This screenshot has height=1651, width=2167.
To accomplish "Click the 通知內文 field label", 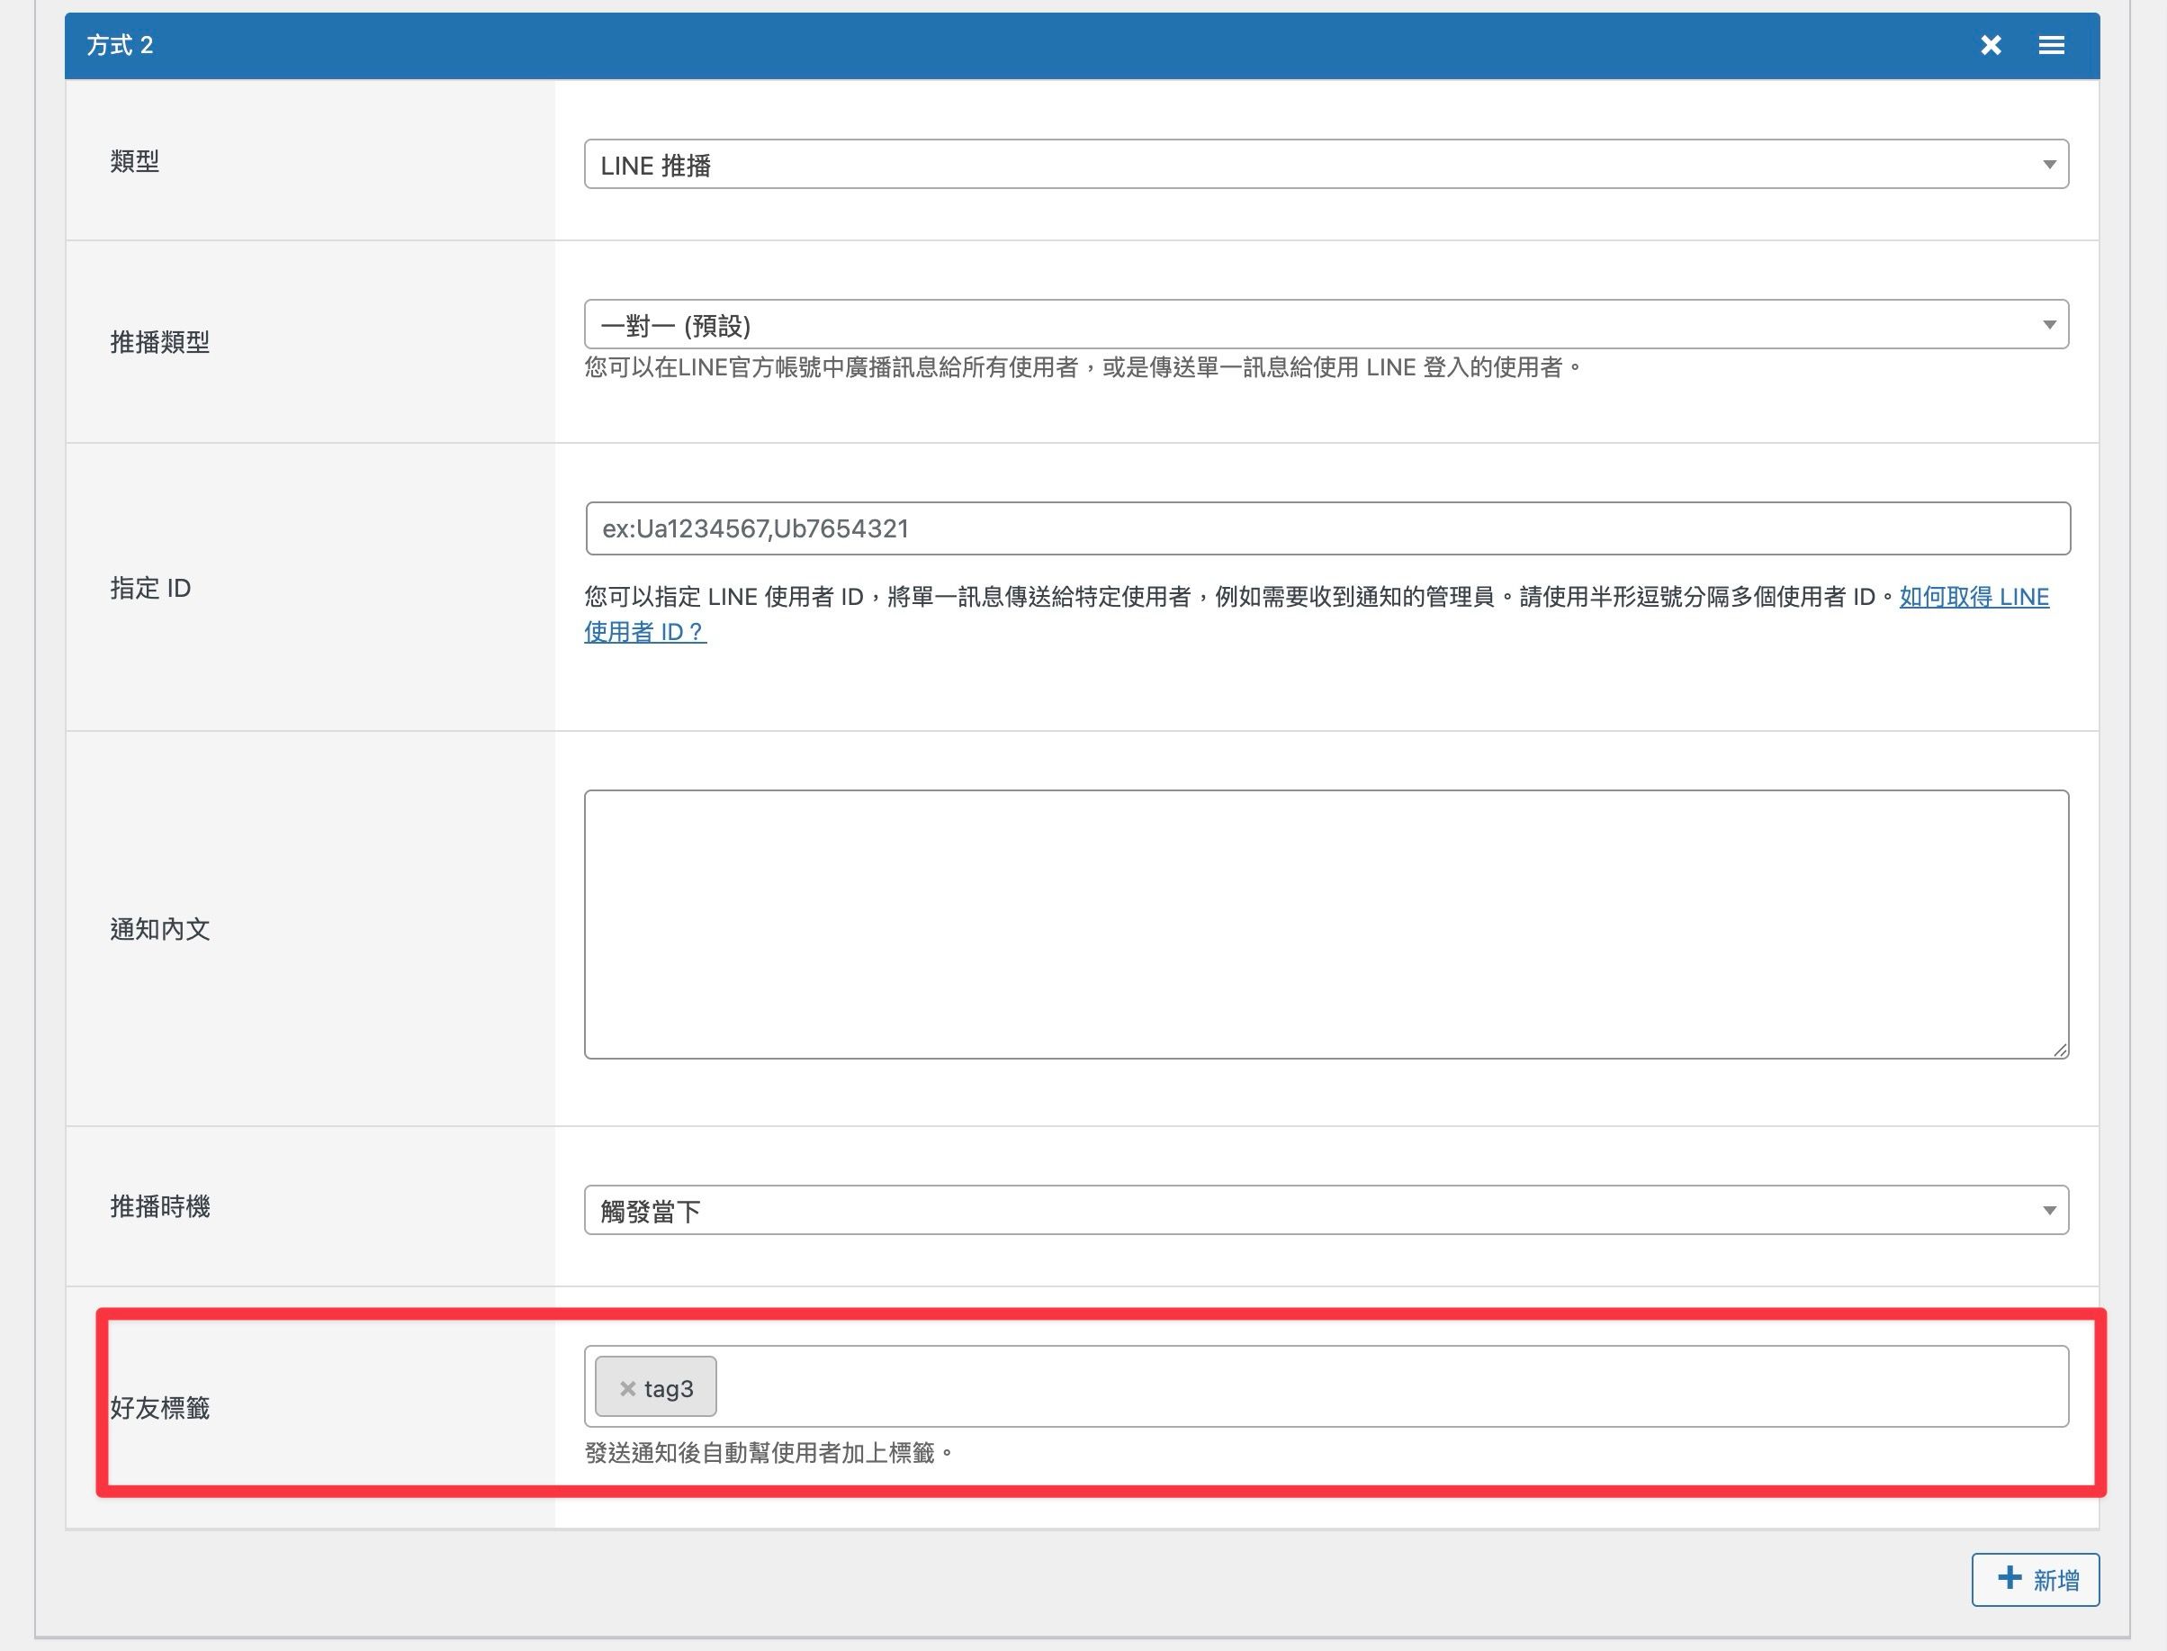I will pyautogui.click(x=159, y=929).
